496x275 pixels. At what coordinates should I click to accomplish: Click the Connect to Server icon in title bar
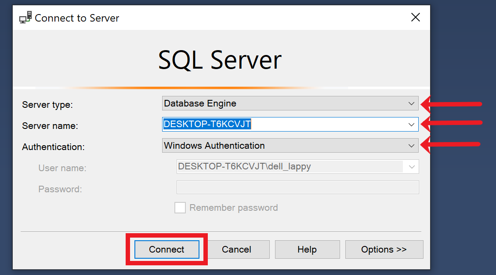(25, 17)
